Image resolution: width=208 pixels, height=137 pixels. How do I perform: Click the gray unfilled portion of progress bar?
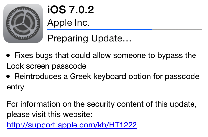click(176, 30)
